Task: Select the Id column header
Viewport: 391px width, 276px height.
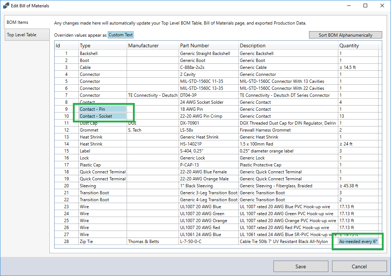Action: pos(66,45)
